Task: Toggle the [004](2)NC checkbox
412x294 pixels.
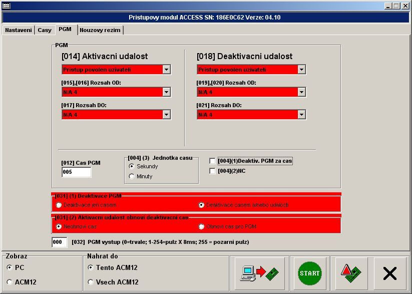Action: click(213, 171)
